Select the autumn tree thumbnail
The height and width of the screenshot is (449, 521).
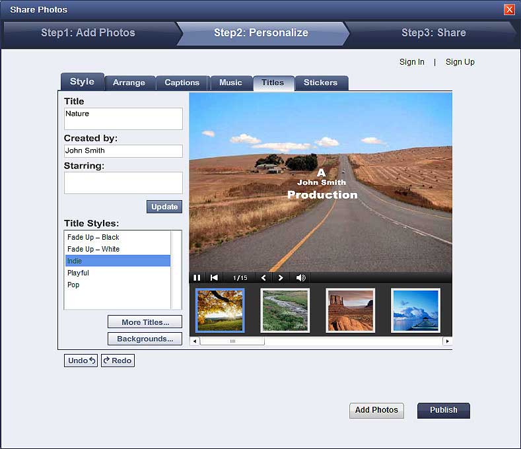[x=220, y=310]
